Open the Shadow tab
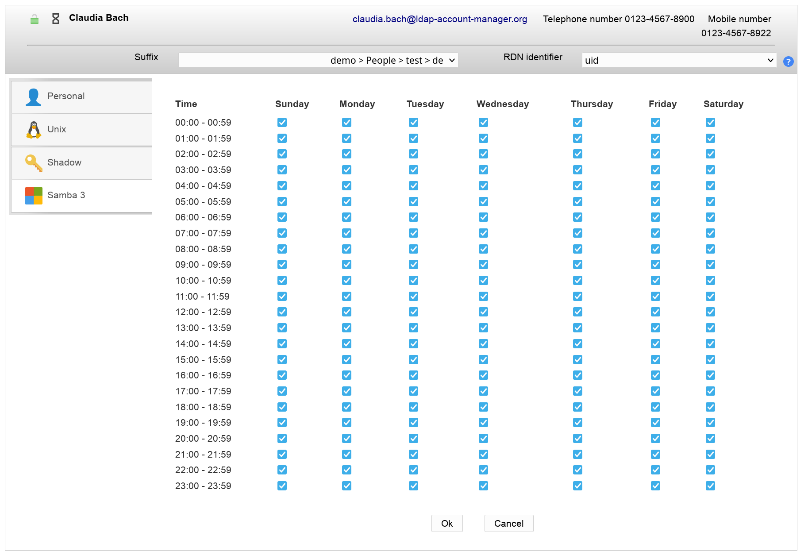 pos(64,162)
